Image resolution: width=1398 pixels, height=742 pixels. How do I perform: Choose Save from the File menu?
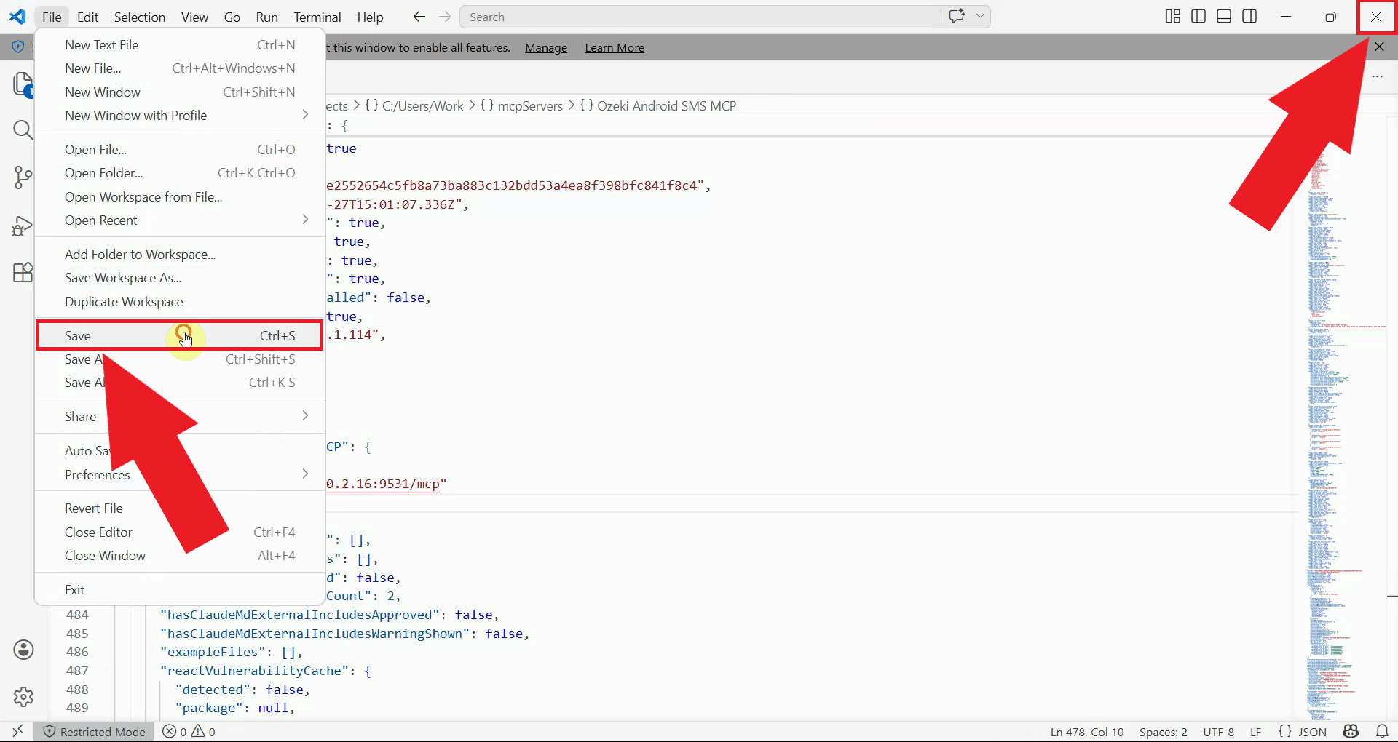179,335
